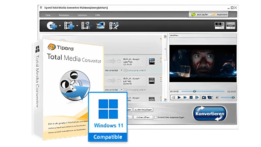Open the Edit effect filmstrip wand icon
261x147 pixels.
tap(114, 26)
